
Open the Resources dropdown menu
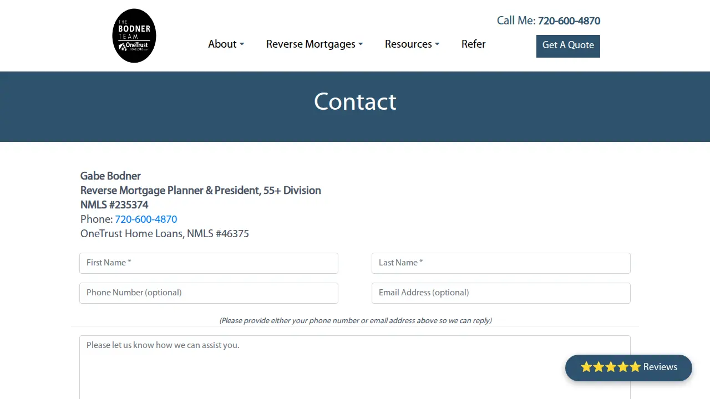[412, 44]
